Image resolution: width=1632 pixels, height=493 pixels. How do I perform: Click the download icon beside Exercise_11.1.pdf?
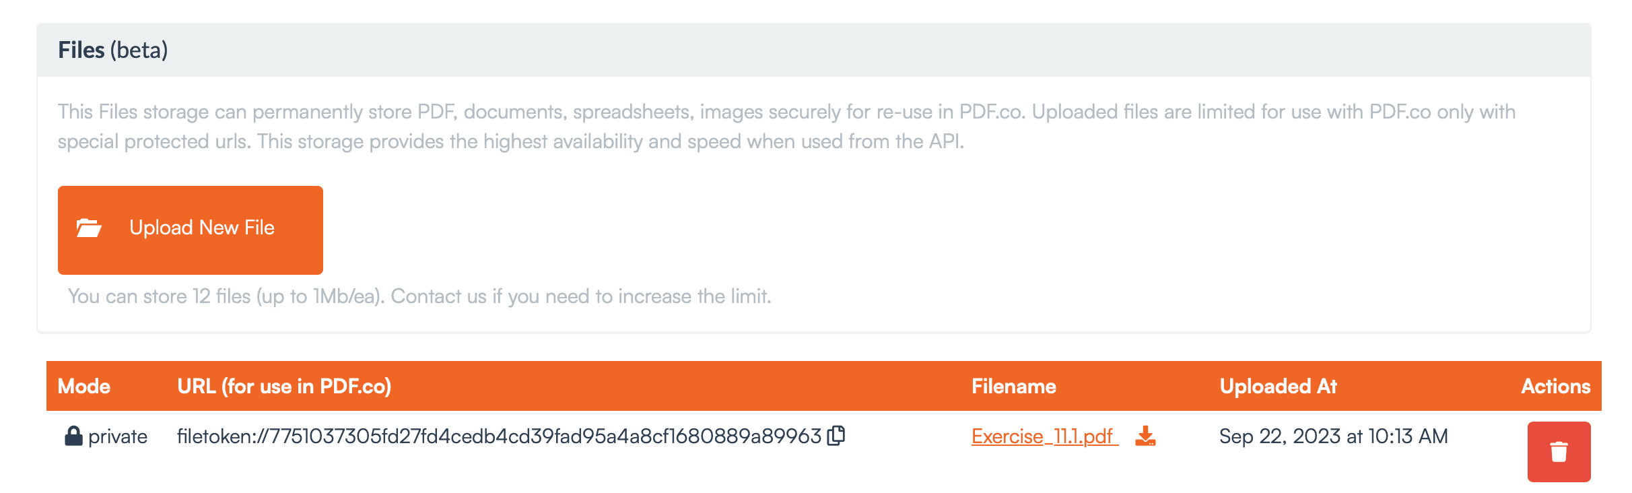pyautogui.click(x=1147, y=436)
